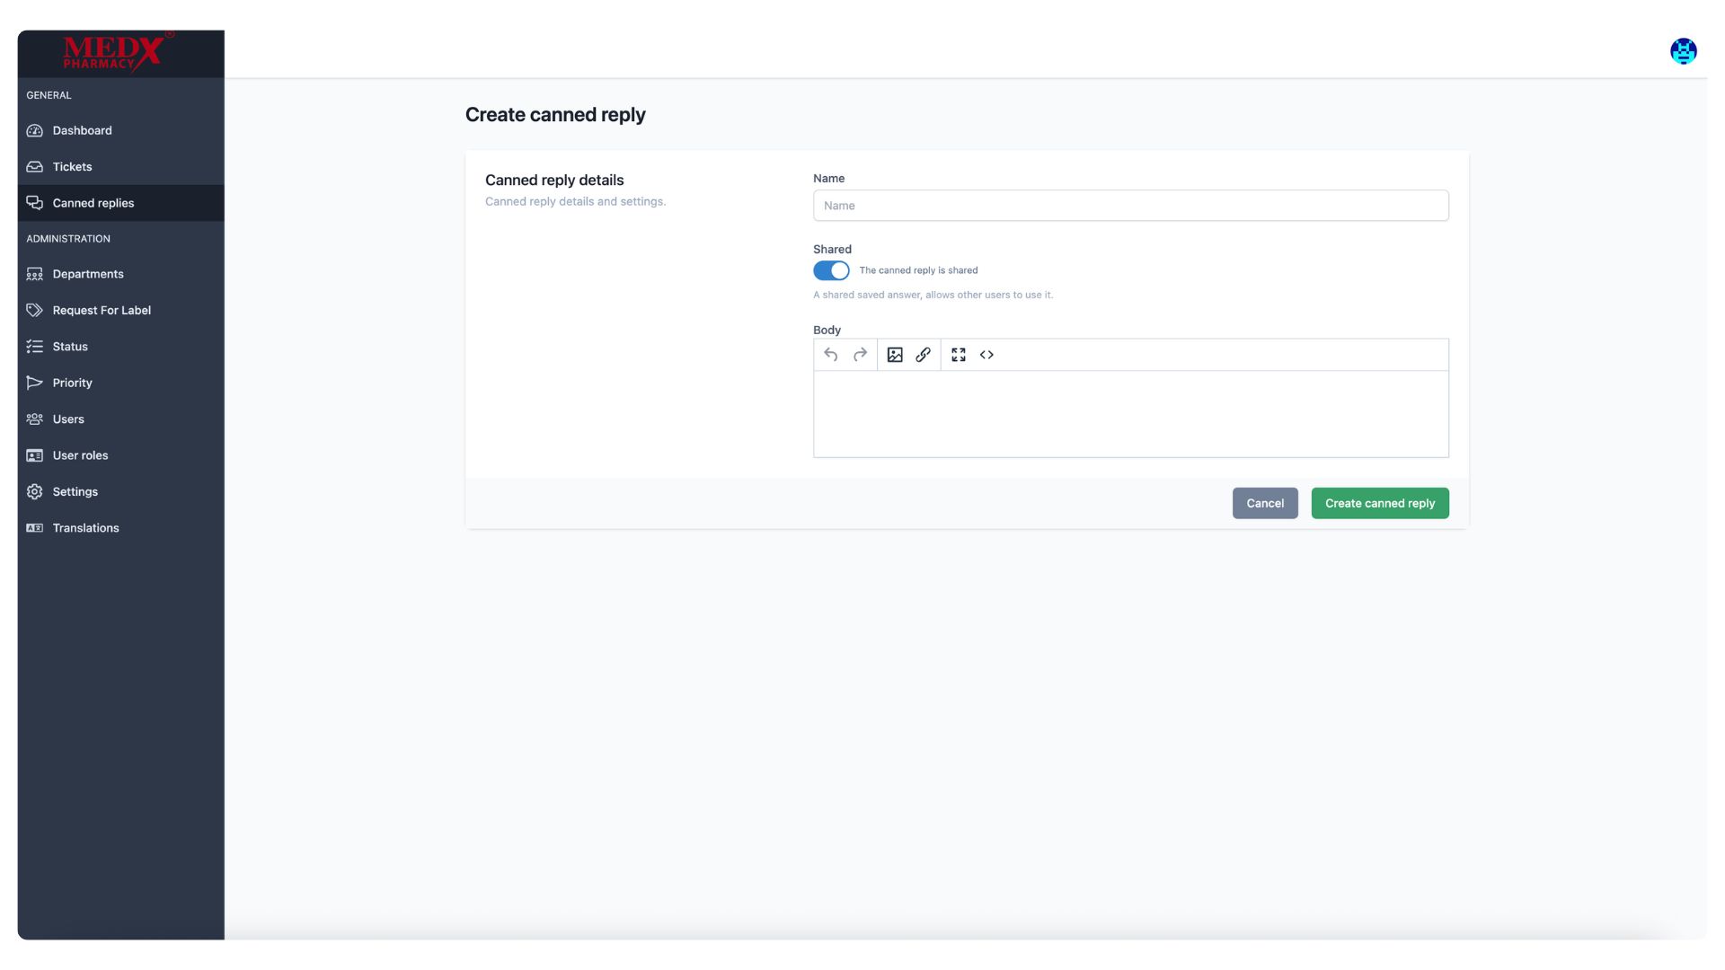Submit with Create canned reply button

tap(1379, 503)
